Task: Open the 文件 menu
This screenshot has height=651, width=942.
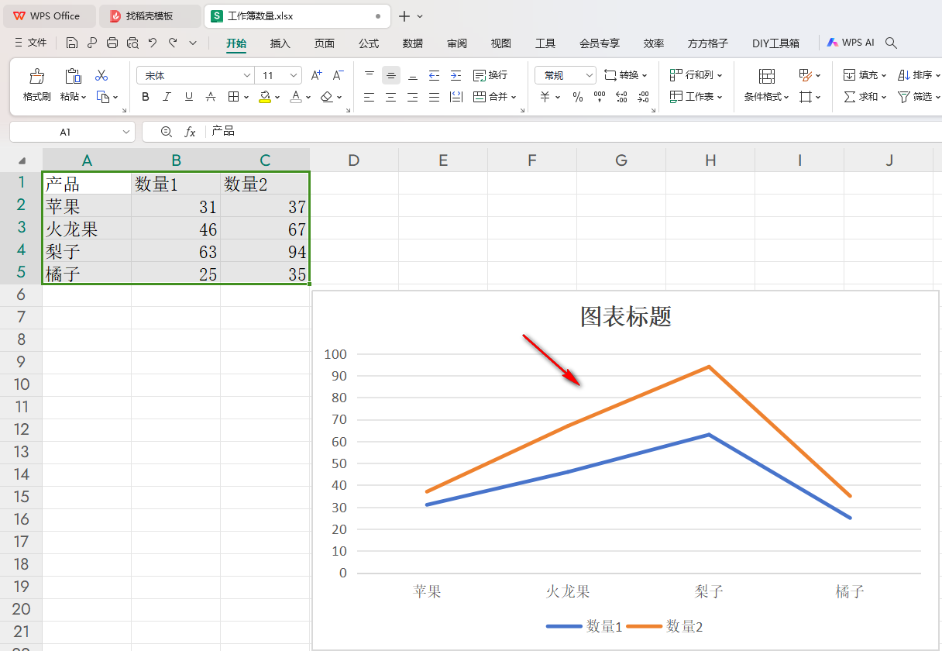Action: point(30,43)
